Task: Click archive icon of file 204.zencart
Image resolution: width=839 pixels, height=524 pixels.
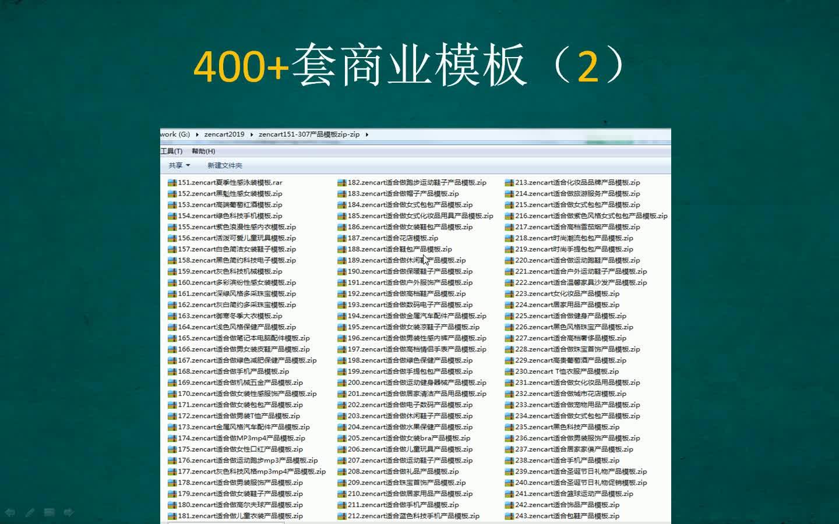Action: 342,427
